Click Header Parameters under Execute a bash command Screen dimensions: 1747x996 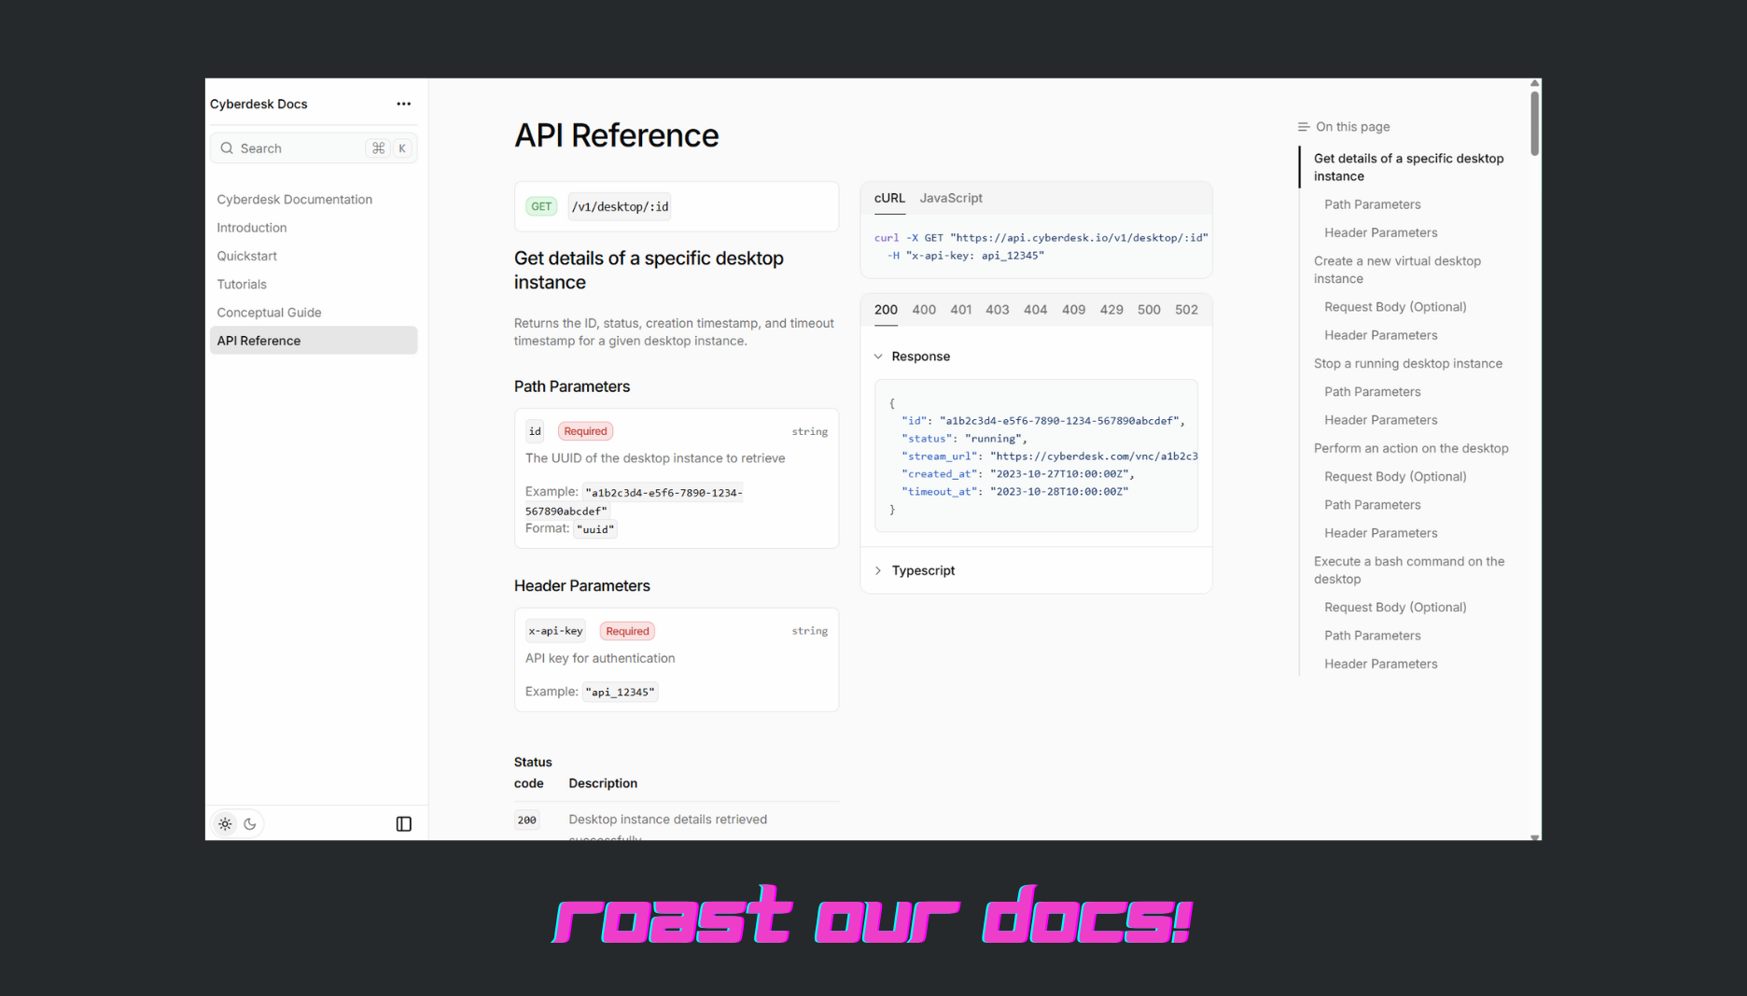1380,665
